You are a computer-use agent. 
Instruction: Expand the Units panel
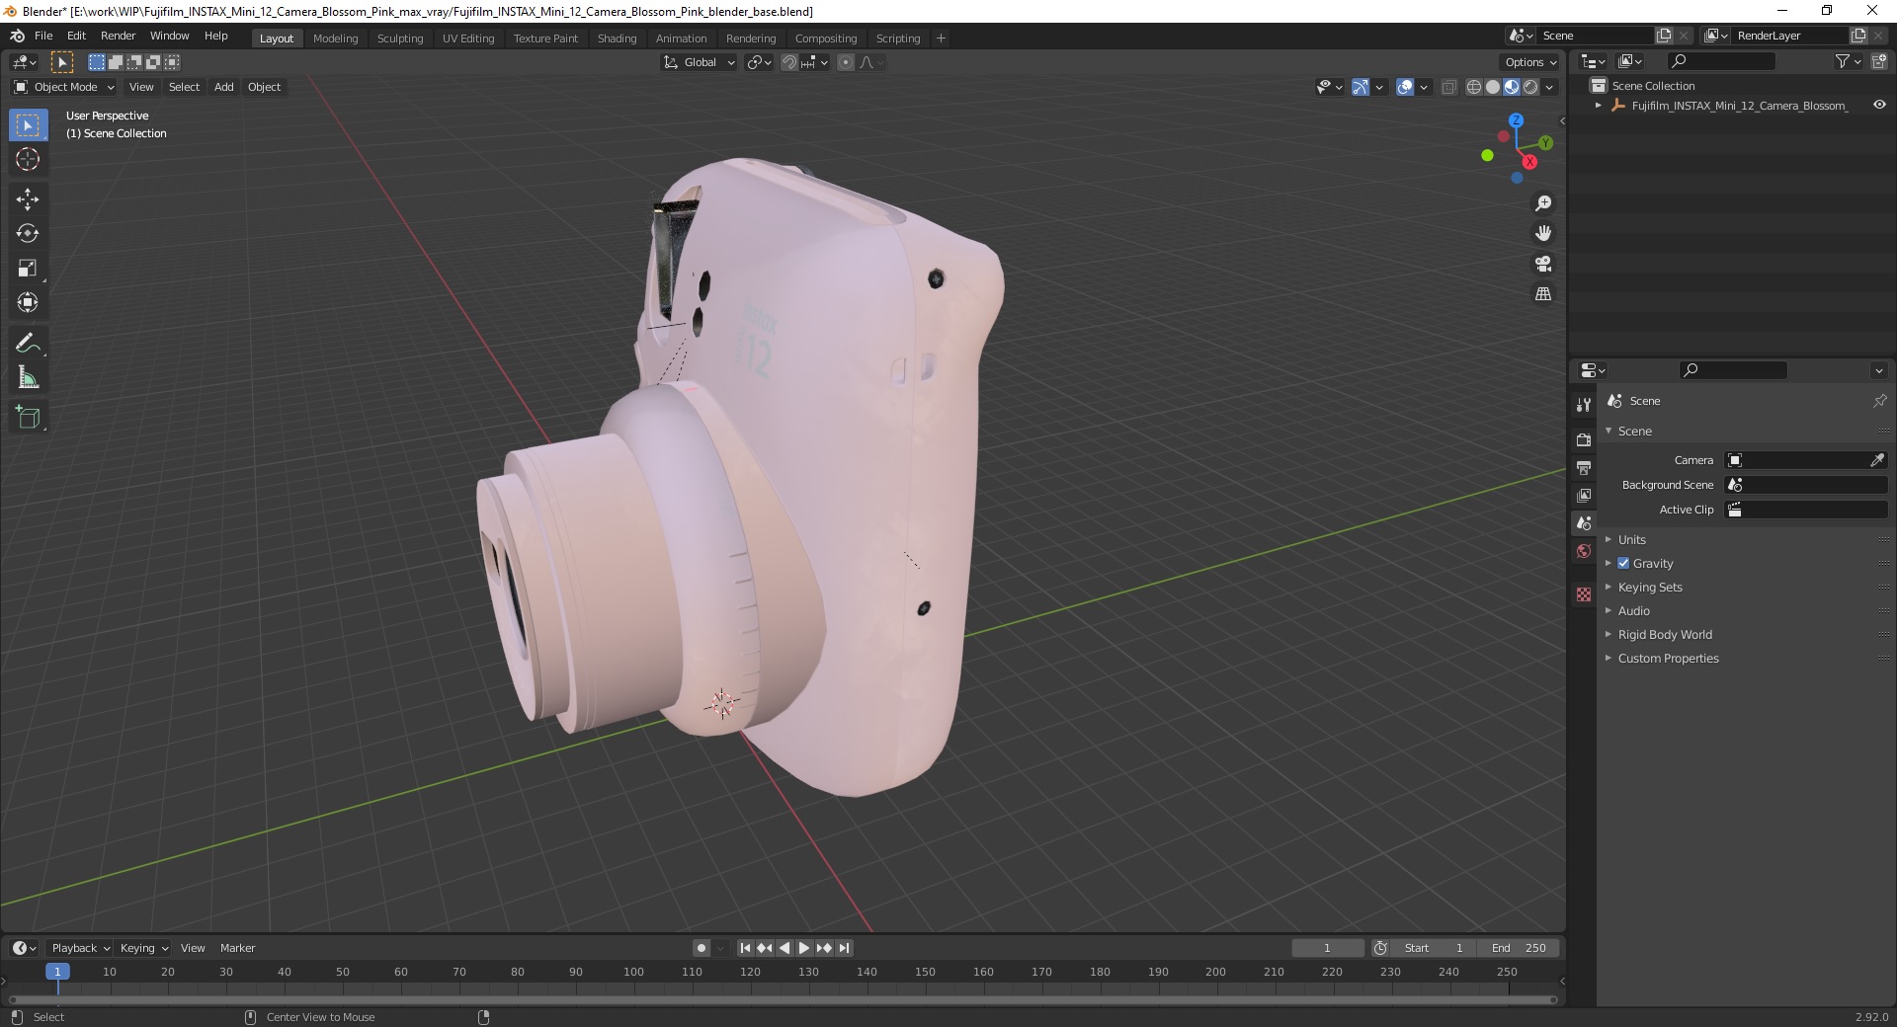1631,539
